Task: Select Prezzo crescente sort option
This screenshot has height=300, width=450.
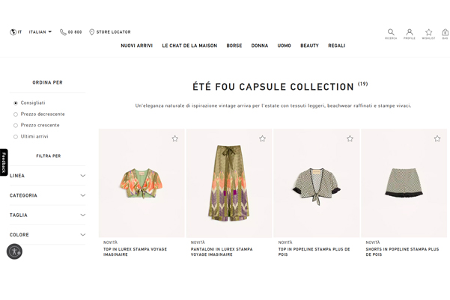Action: (16, 126)
